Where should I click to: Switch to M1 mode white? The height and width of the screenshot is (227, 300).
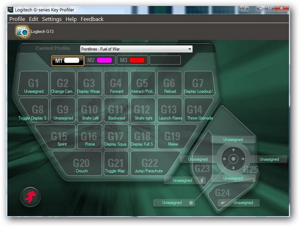pyautogui.click(x=68, y=60)
